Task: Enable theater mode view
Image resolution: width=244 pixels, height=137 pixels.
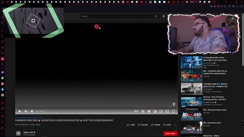Action: pos(161,111)
